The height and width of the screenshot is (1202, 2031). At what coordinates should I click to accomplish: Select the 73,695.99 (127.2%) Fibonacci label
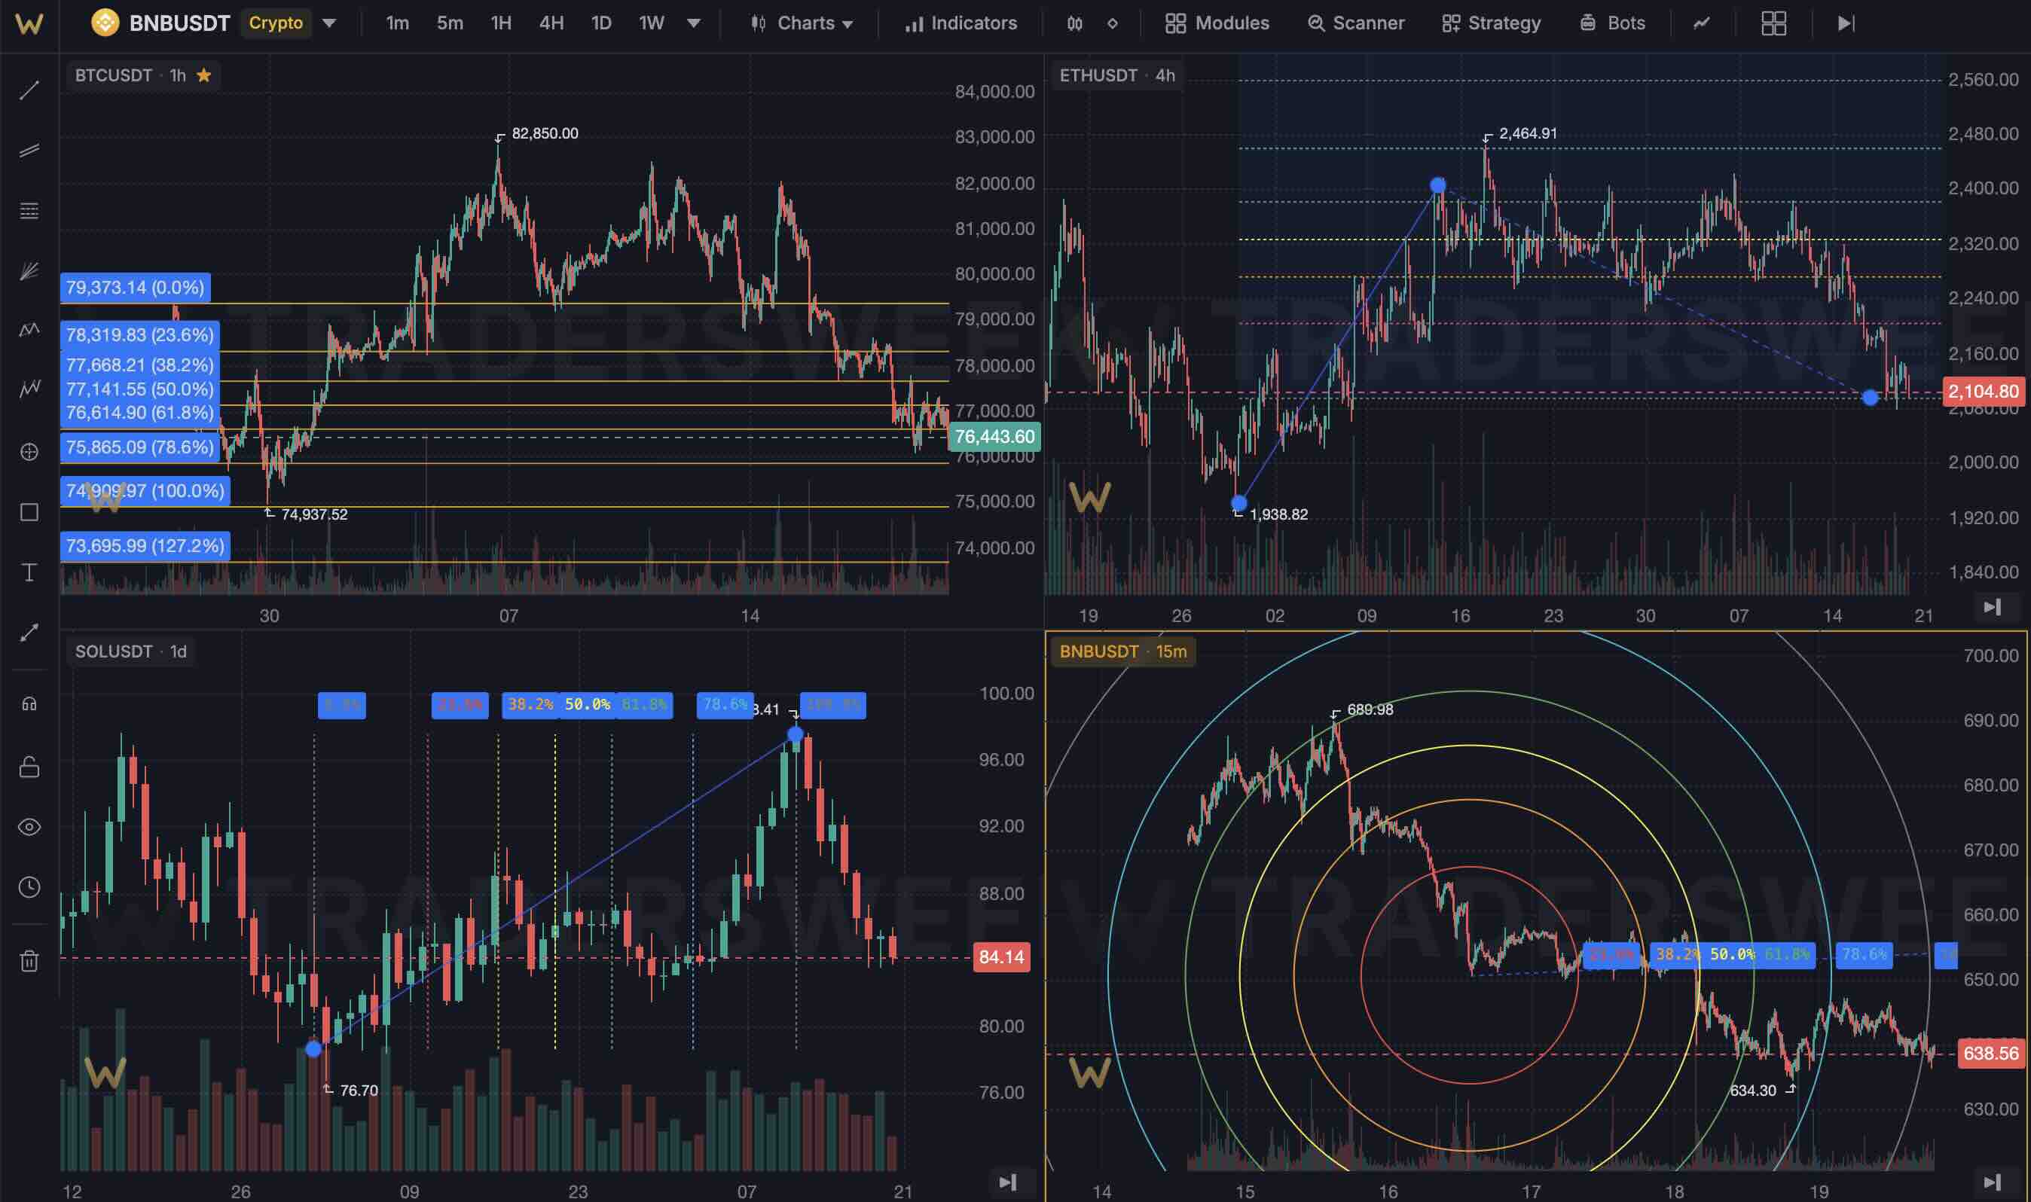145,546
